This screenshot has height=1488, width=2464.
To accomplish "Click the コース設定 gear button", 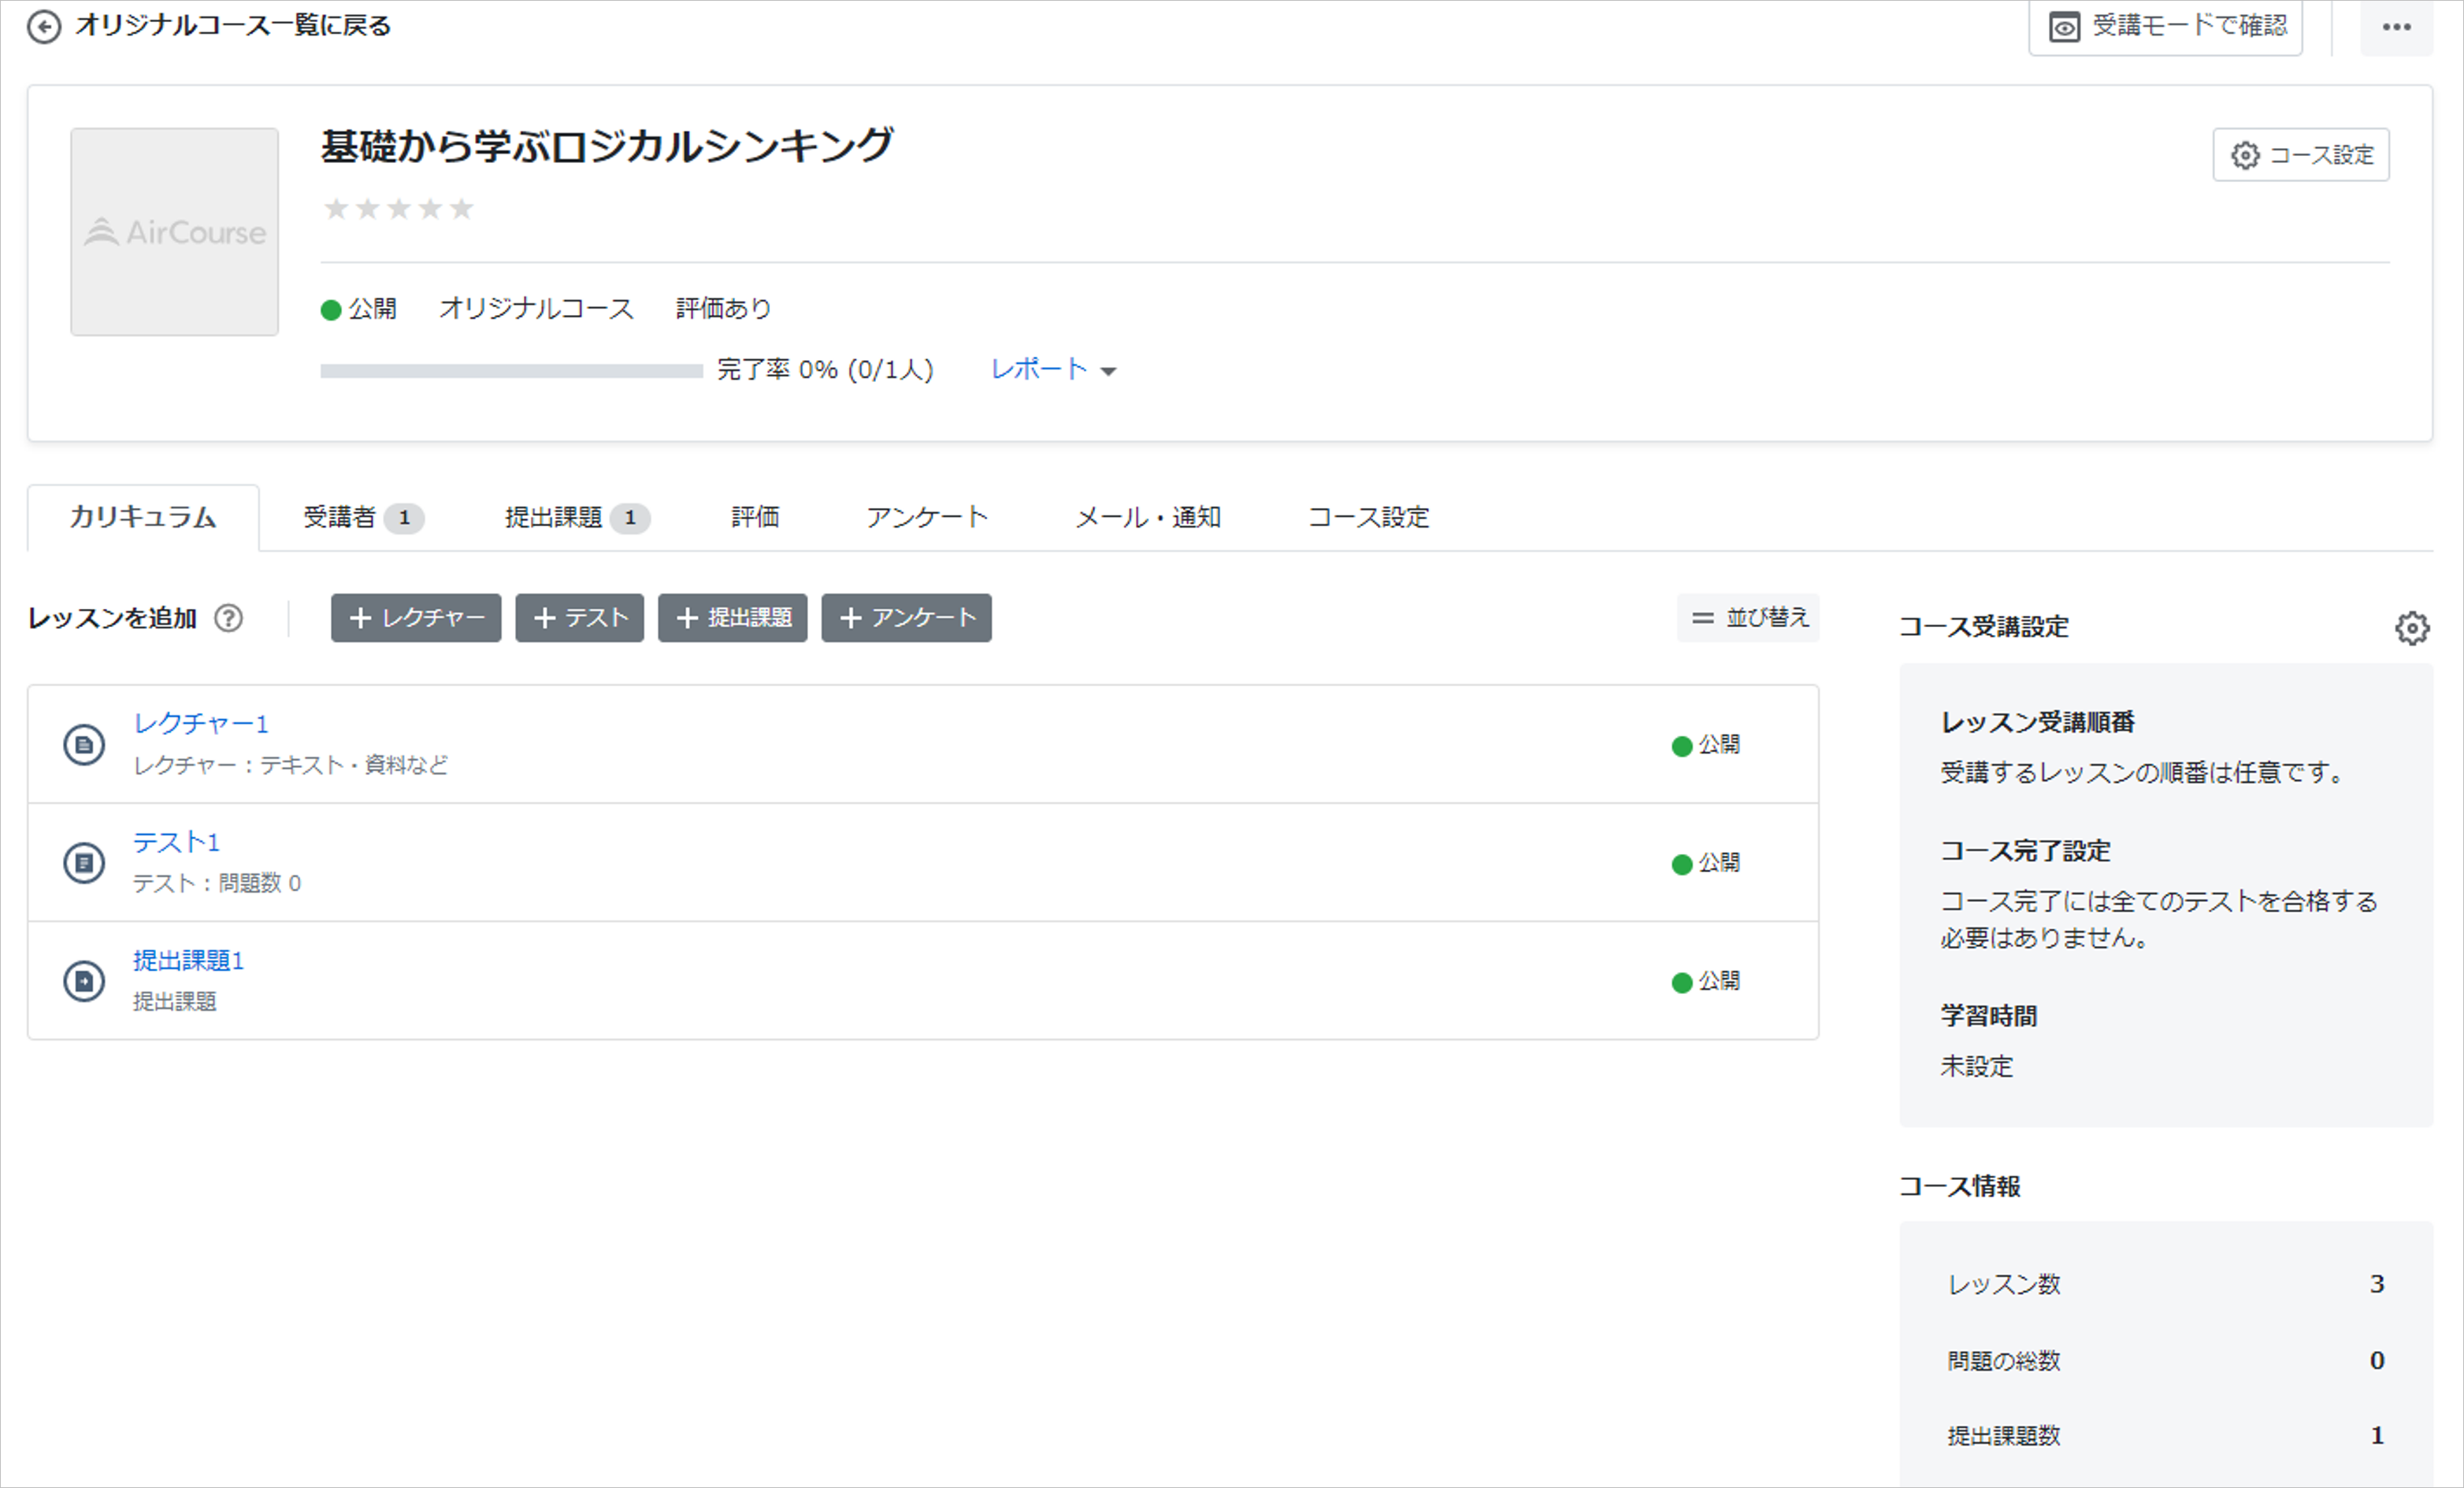I will tap(2300, 155).
